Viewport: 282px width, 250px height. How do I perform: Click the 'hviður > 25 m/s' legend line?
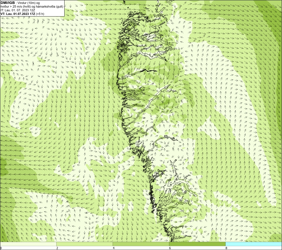[x=32, y=6]
